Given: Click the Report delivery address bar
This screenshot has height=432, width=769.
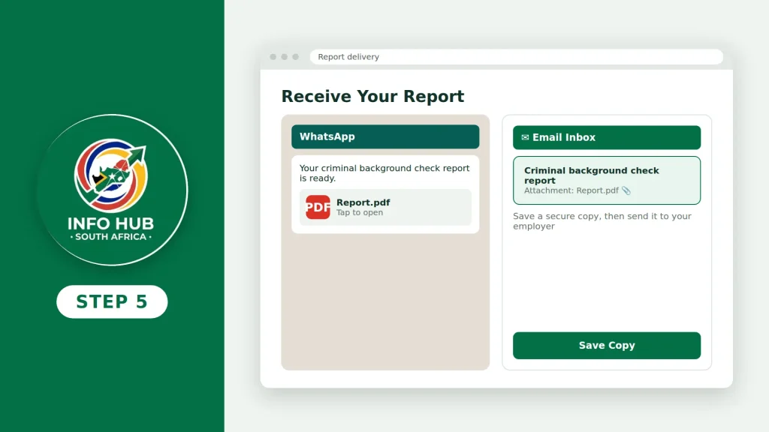Looking at the screenshot, I should pyautogui.click(x=517, y=57).
